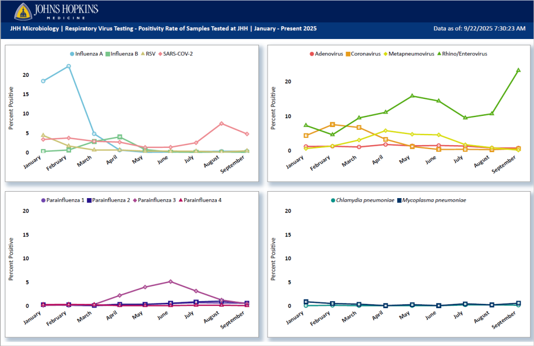The width and height of the screenshot is (534, 346).
Task: Click the Influenza B legend square marker
Action: point(107,54)
